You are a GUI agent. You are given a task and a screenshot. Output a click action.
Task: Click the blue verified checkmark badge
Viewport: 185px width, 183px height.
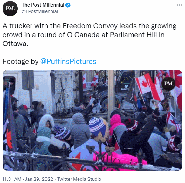pyautogui.click(x=68, y=5)
